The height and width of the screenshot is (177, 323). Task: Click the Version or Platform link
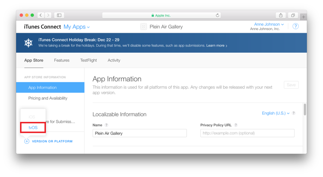[x=52, y=141]
